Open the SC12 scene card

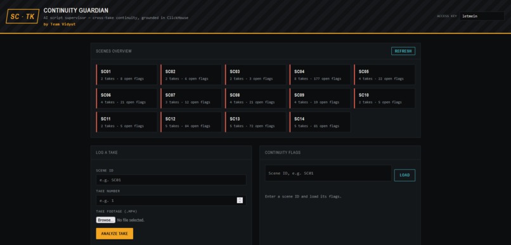click(x=191, y=122)
